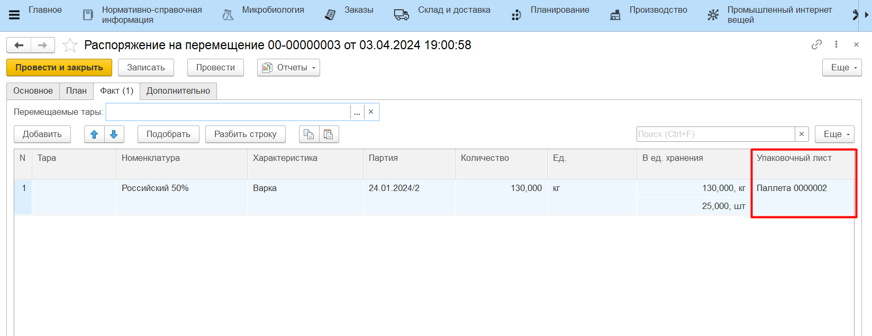The width and height of the screenshot is (872, 336).
Task: Move row up with blue arrow
Action: (x=94, y=134)
